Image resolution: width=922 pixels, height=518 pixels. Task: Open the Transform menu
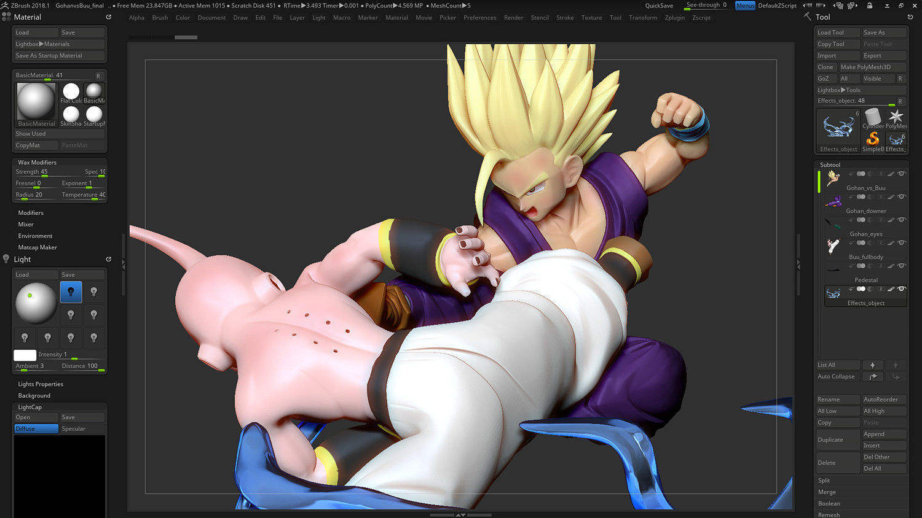coord(643,18)
